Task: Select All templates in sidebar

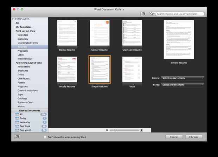Action: click(17, 23)
